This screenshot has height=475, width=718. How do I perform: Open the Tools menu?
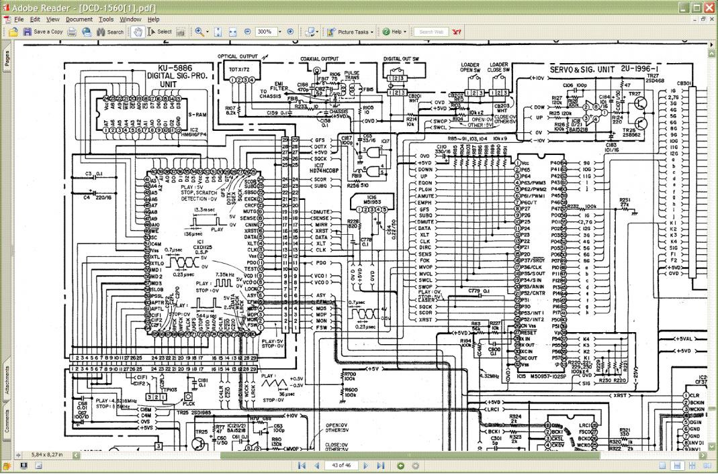[106, 19]
